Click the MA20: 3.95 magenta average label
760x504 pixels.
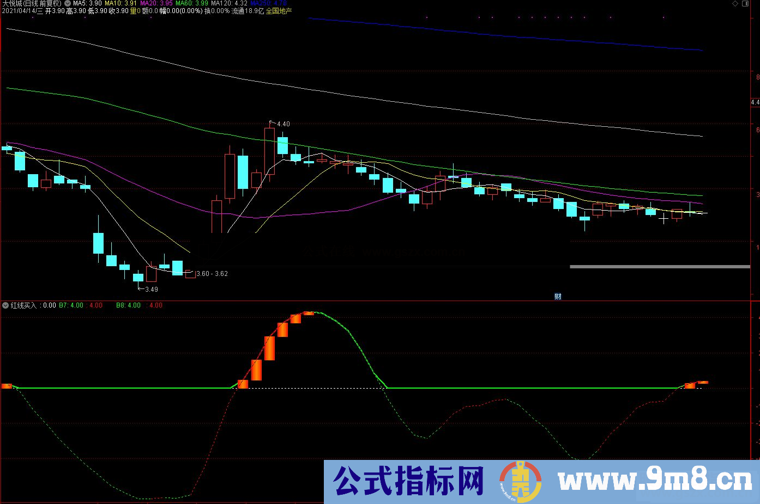coord(156,3)
